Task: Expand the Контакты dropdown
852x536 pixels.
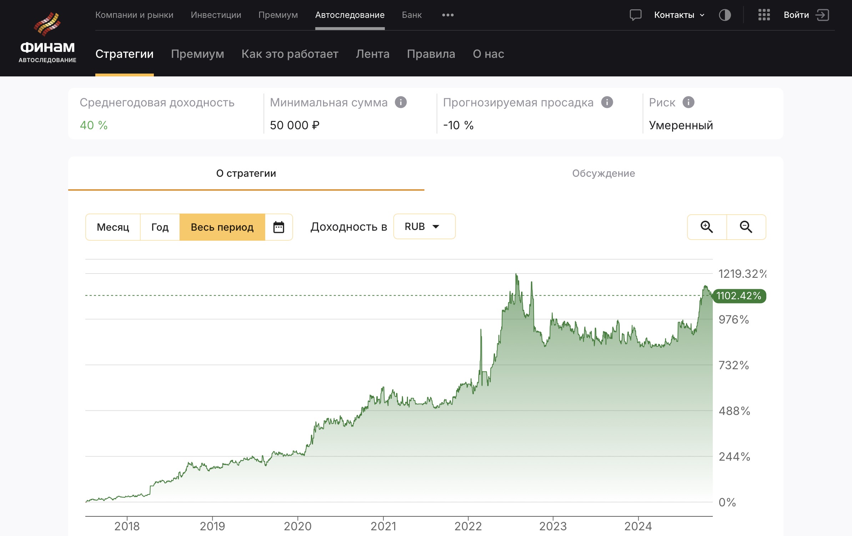Action: coord(679,15)
